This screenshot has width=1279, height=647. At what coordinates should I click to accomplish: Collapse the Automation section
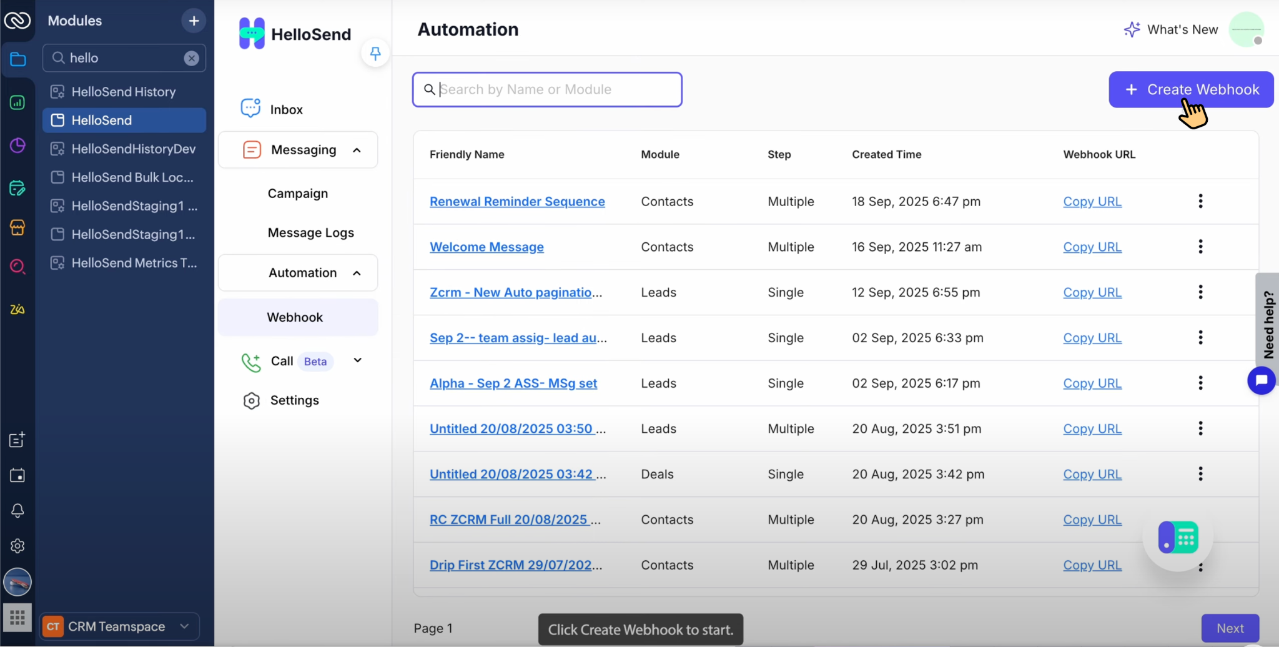click(357, 273)
